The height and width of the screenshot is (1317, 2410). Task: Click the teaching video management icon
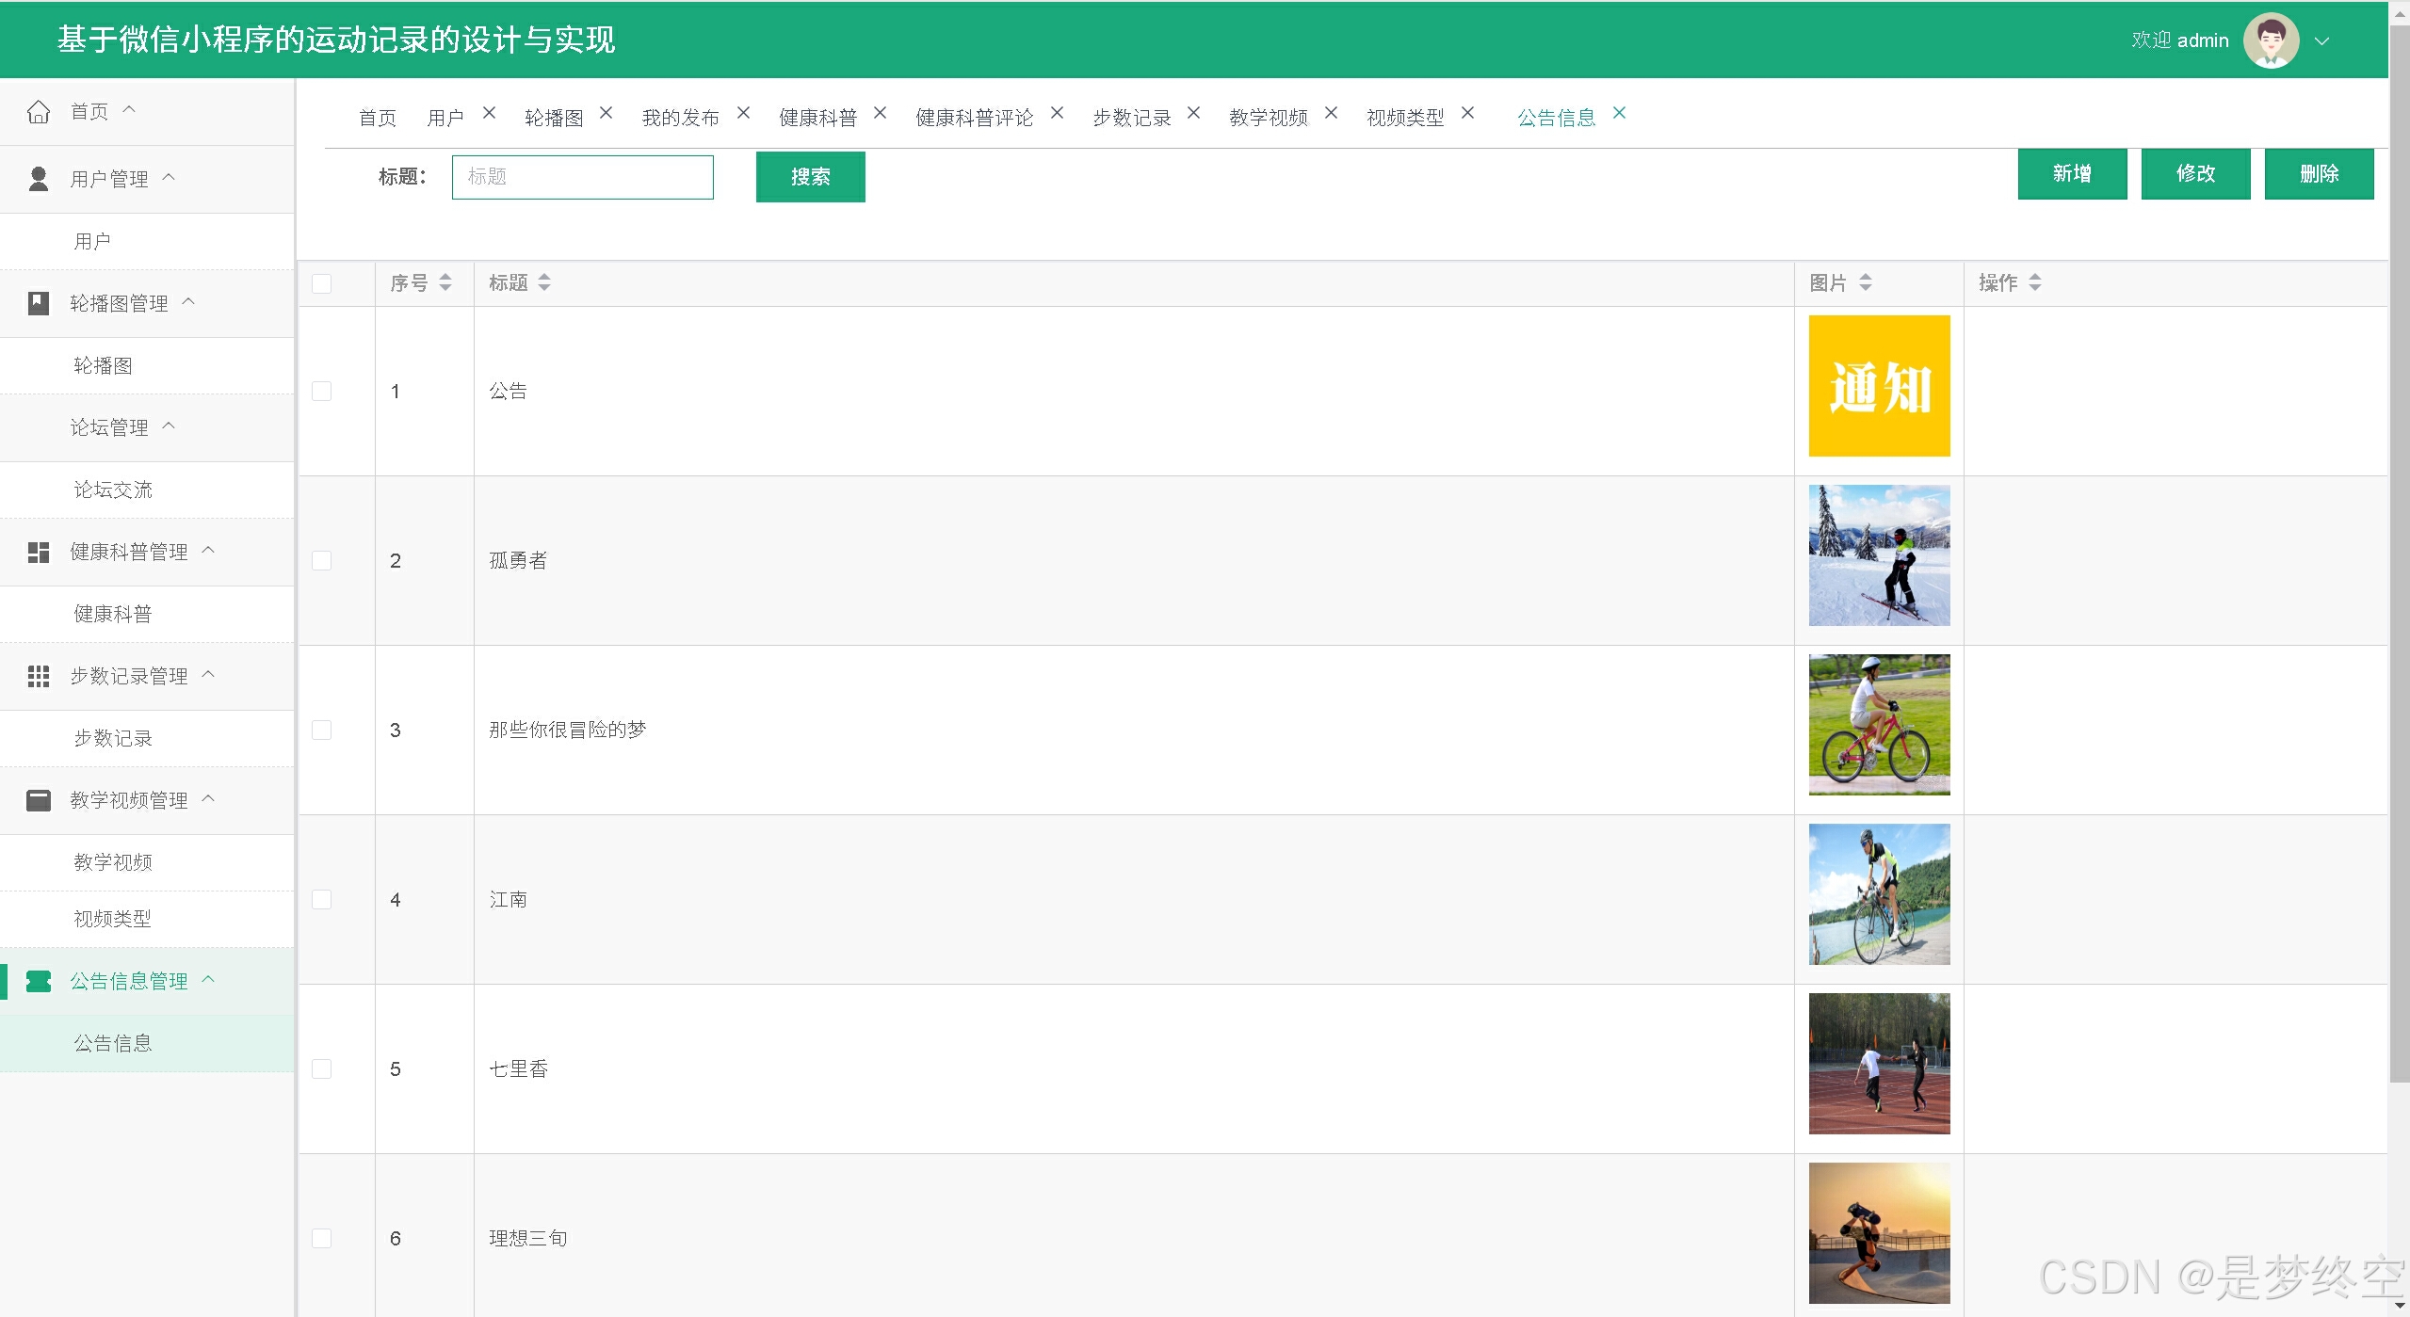pyautogui.click(x=39, y=800)
